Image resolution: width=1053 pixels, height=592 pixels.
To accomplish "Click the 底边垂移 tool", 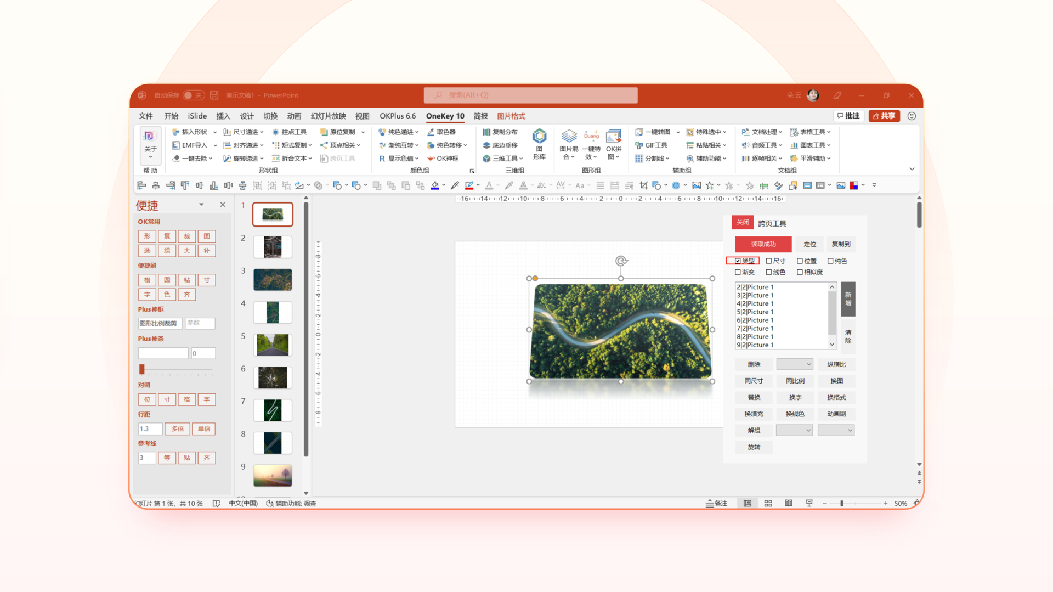I will tap(500, 145).
